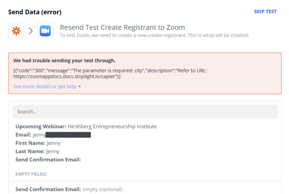
Task: Click the small dropdown triangle after get help
Action: 80,86
